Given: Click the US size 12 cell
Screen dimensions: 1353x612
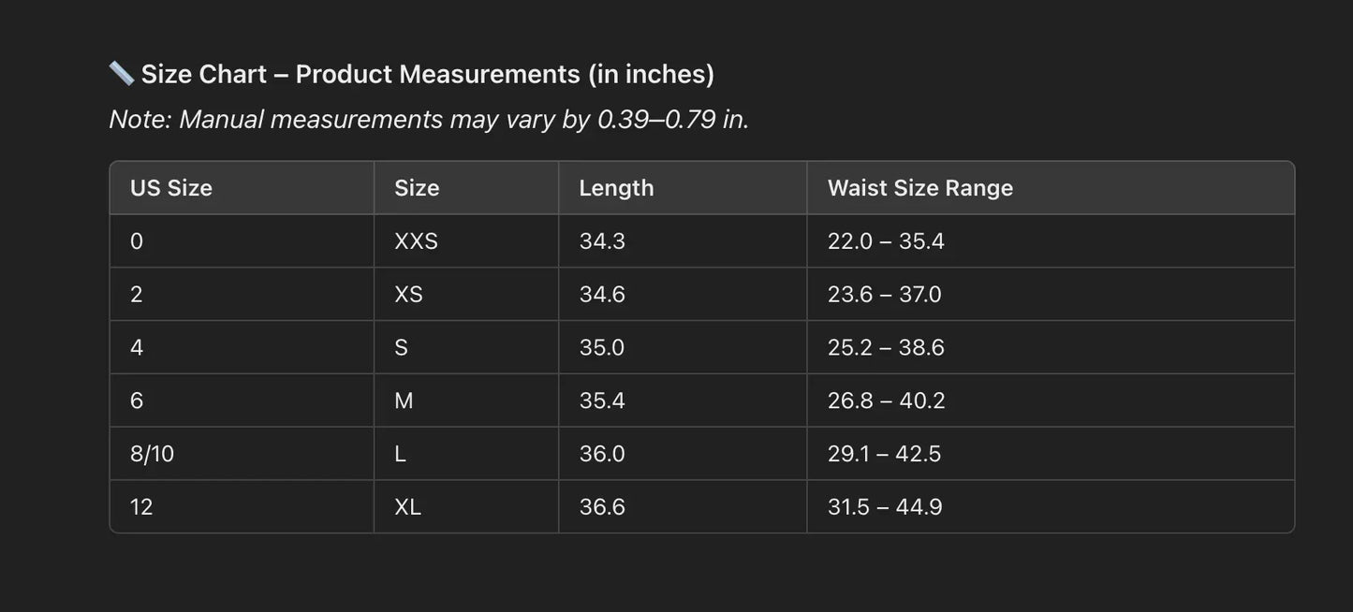Looking at the screenshot, I should pos(141,507).
